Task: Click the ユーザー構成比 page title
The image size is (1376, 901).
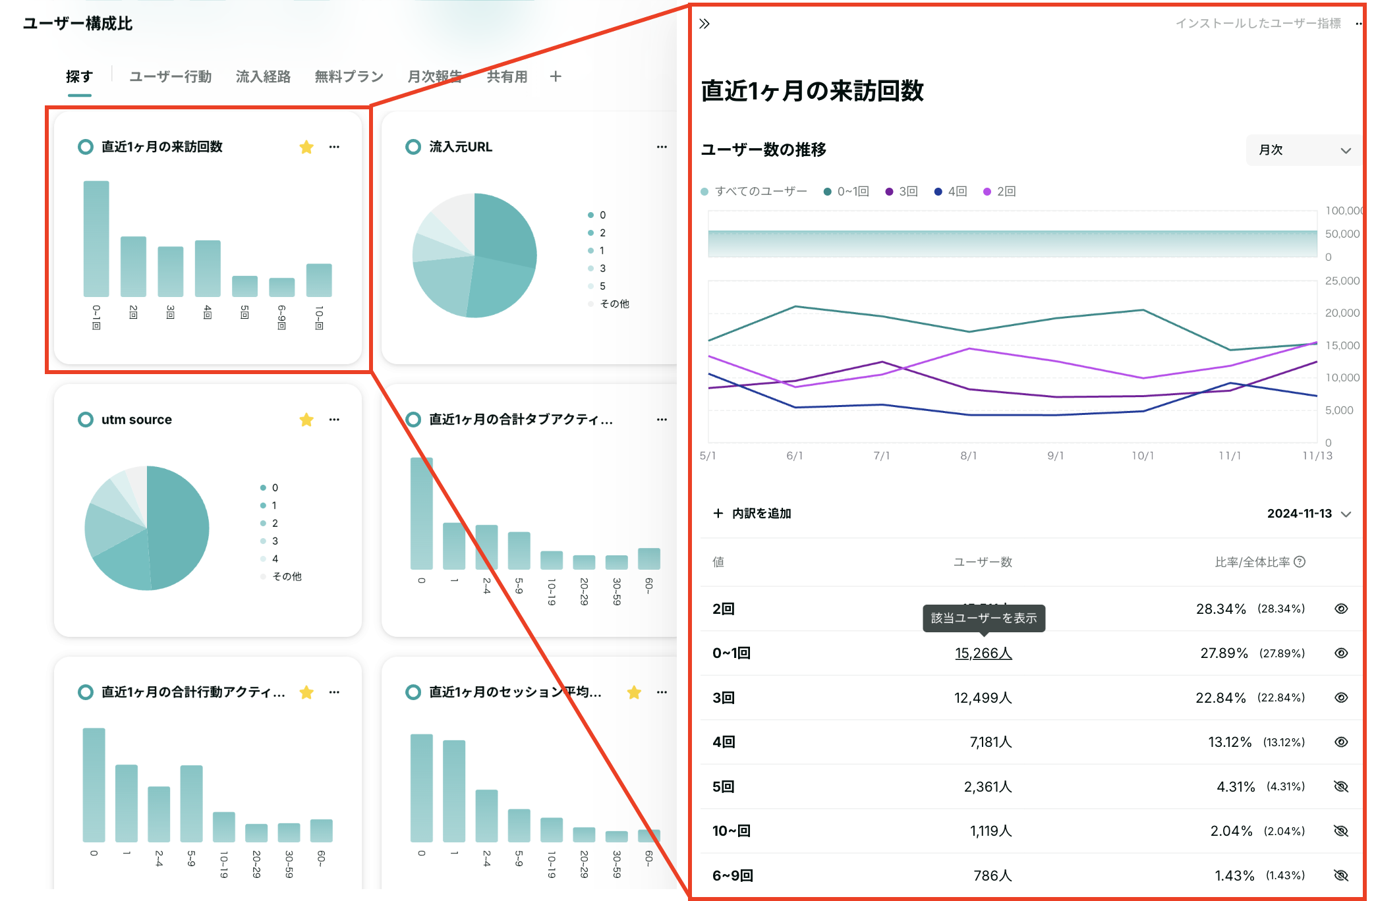Action: click(x=78, y=24)
